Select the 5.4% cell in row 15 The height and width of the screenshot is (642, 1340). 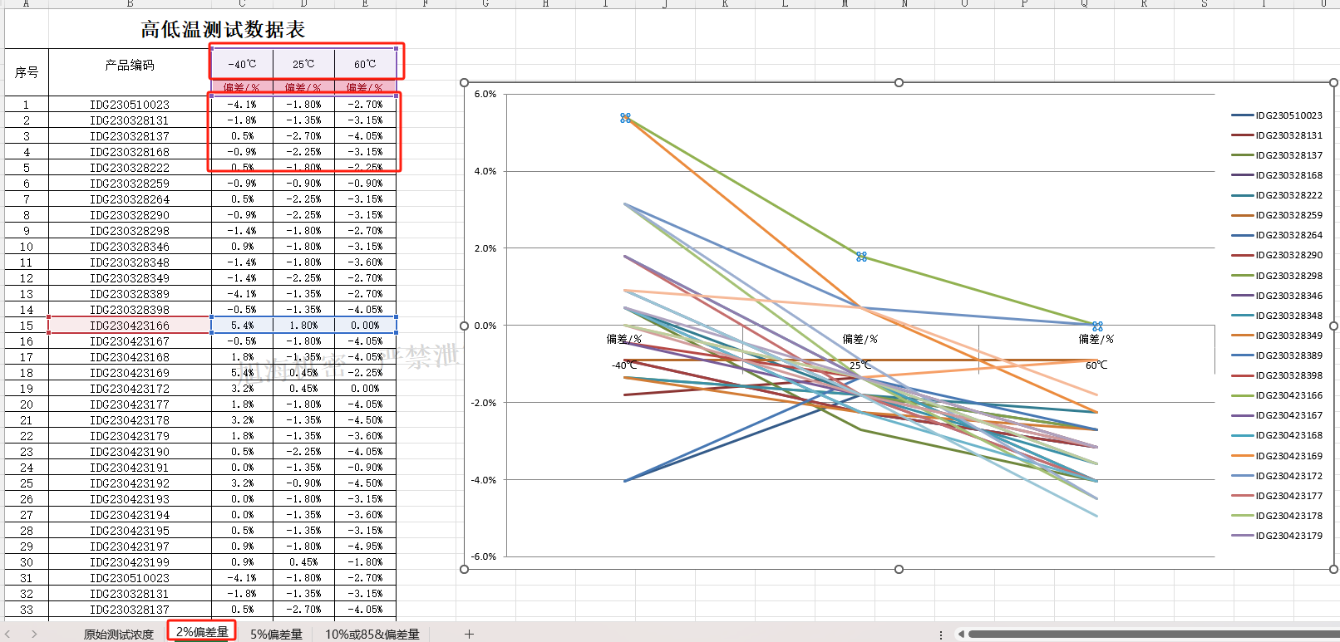tap(242, 326)
